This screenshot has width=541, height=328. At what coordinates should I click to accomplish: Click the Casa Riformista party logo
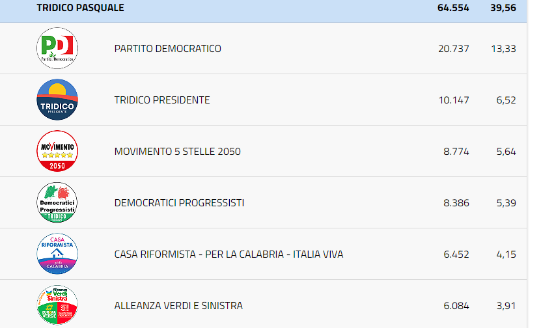(x=57, y=254)
